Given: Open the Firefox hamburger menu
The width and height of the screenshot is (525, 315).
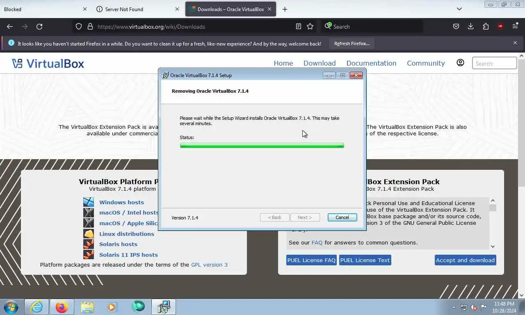Looking at the screenshot, I should pos(515,26).
